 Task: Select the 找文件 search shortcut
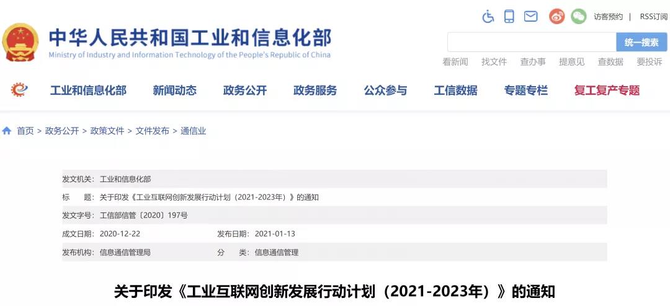[x=494, y=62]
